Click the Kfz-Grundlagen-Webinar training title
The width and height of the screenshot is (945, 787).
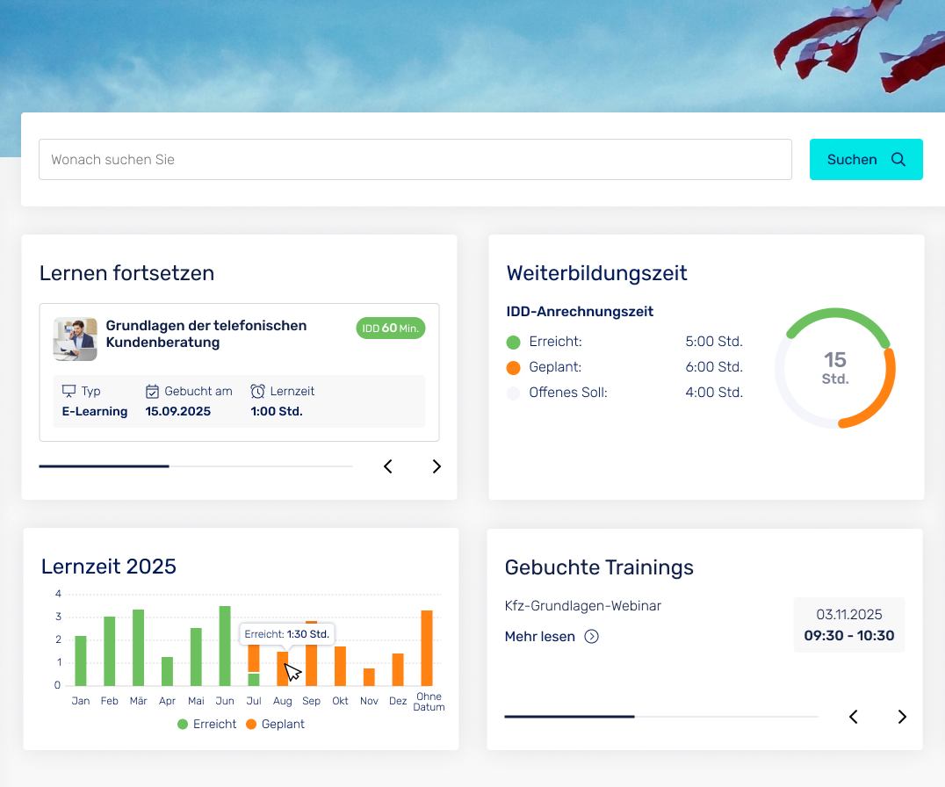(x=583, y=605)
